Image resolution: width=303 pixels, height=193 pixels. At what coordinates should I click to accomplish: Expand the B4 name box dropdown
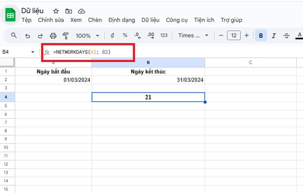tap(33, 52)
